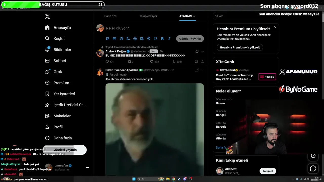Reply to Ataberk Doğan's post
This screenshot has width=324, height=182.
[x=109, y=61]
